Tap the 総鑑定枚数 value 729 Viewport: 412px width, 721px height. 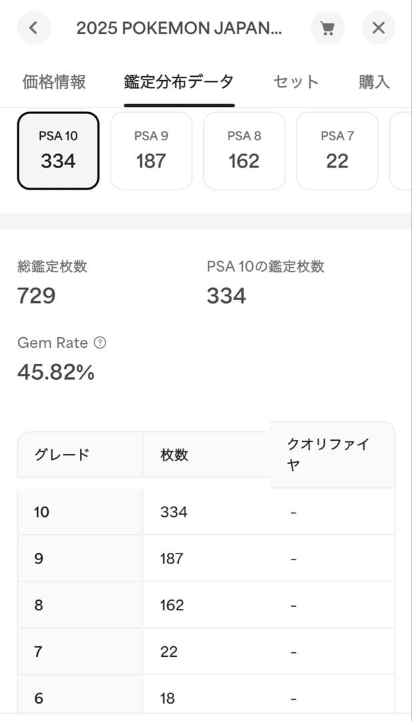coord(35,295)
